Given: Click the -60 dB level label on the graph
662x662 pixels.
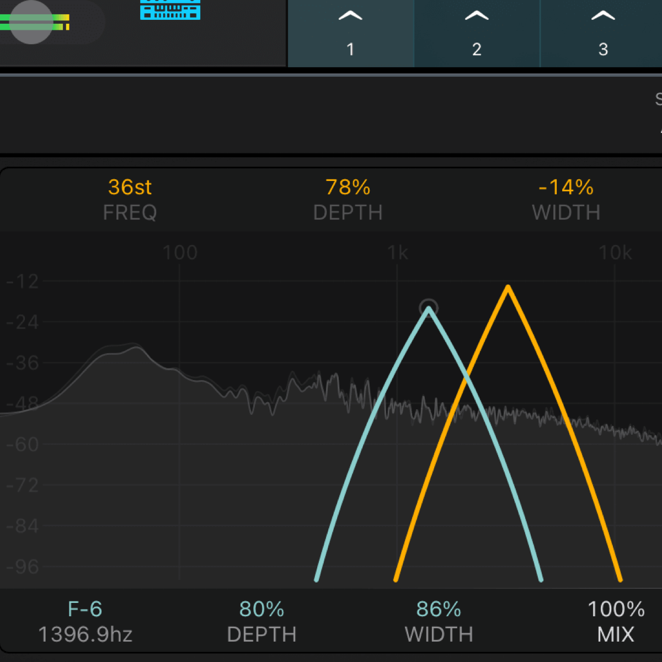Looking at the screenshot, I should pos(23,444).
